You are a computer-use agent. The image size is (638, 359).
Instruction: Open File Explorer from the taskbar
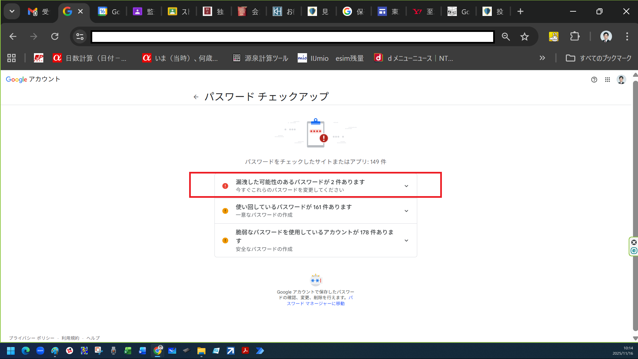pyautogui.click(x=201, y=351)
